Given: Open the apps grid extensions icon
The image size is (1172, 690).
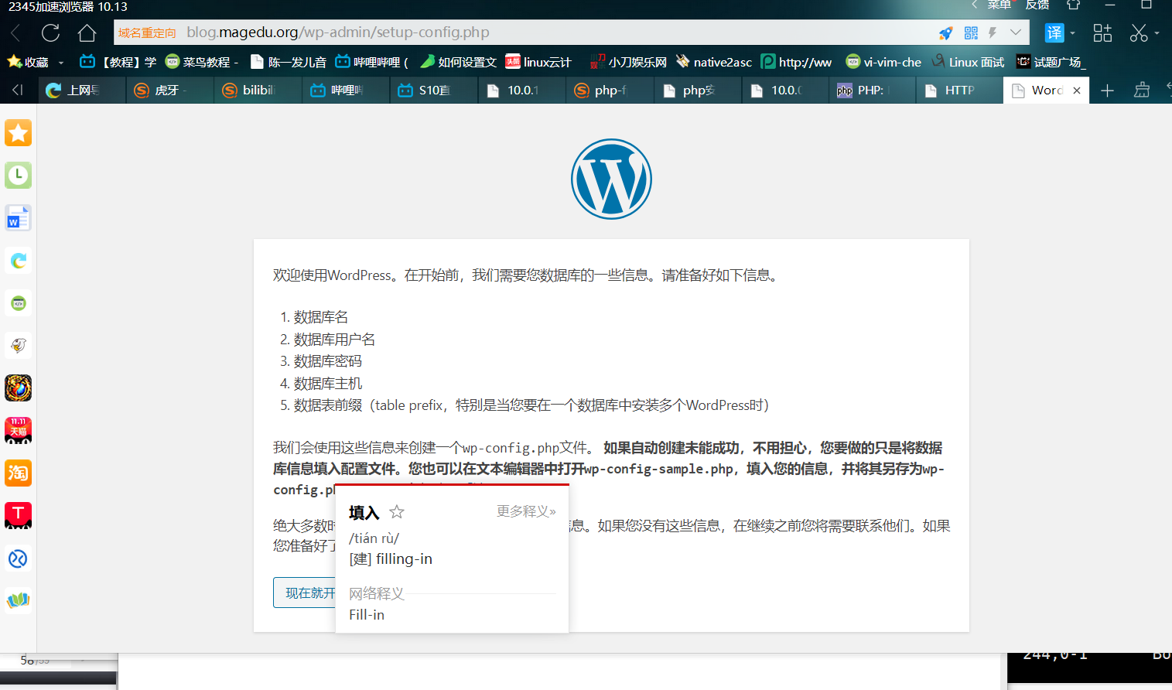Looking at the screenshot, I should (x=1102, y=33).
